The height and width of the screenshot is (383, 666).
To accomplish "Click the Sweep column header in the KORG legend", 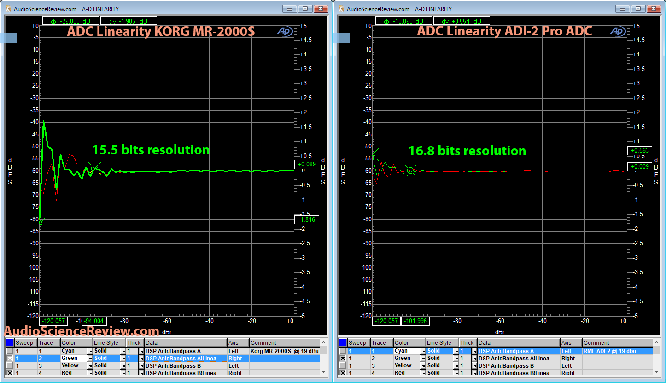I will tap(25, 343).
